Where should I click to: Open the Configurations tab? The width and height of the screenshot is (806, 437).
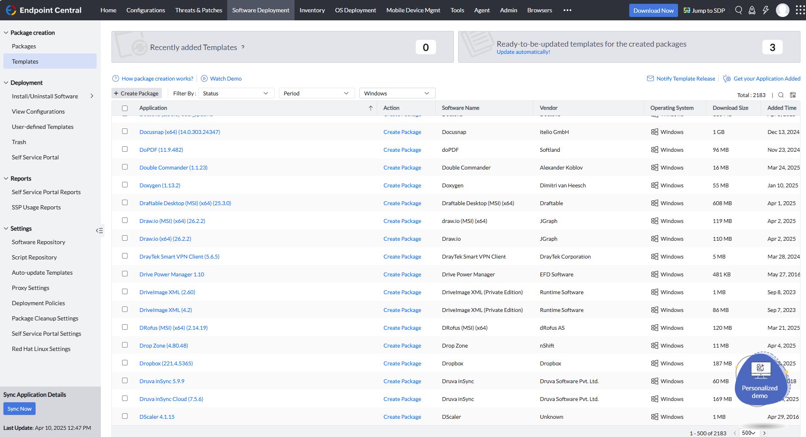[x=146, y=10]
